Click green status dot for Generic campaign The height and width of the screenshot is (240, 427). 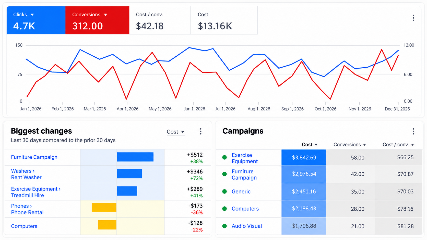click(x=224, y=192)
